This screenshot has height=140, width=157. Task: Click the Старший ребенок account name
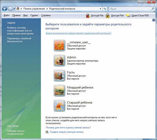click(80, 102)
